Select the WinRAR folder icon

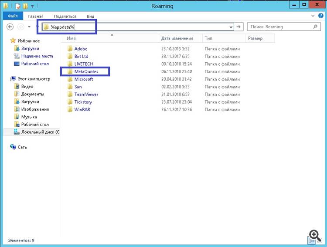point(70,109)
